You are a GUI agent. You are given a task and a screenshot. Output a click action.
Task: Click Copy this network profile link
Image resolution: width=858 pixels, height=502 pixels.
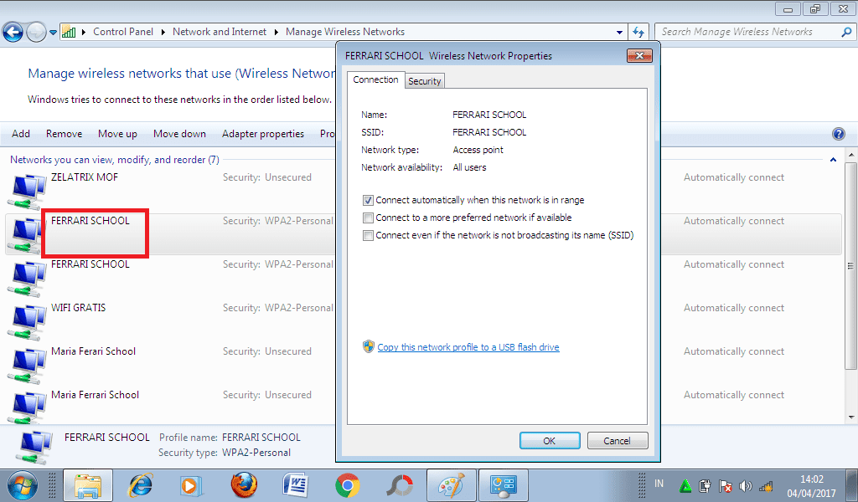pos(468,347)
